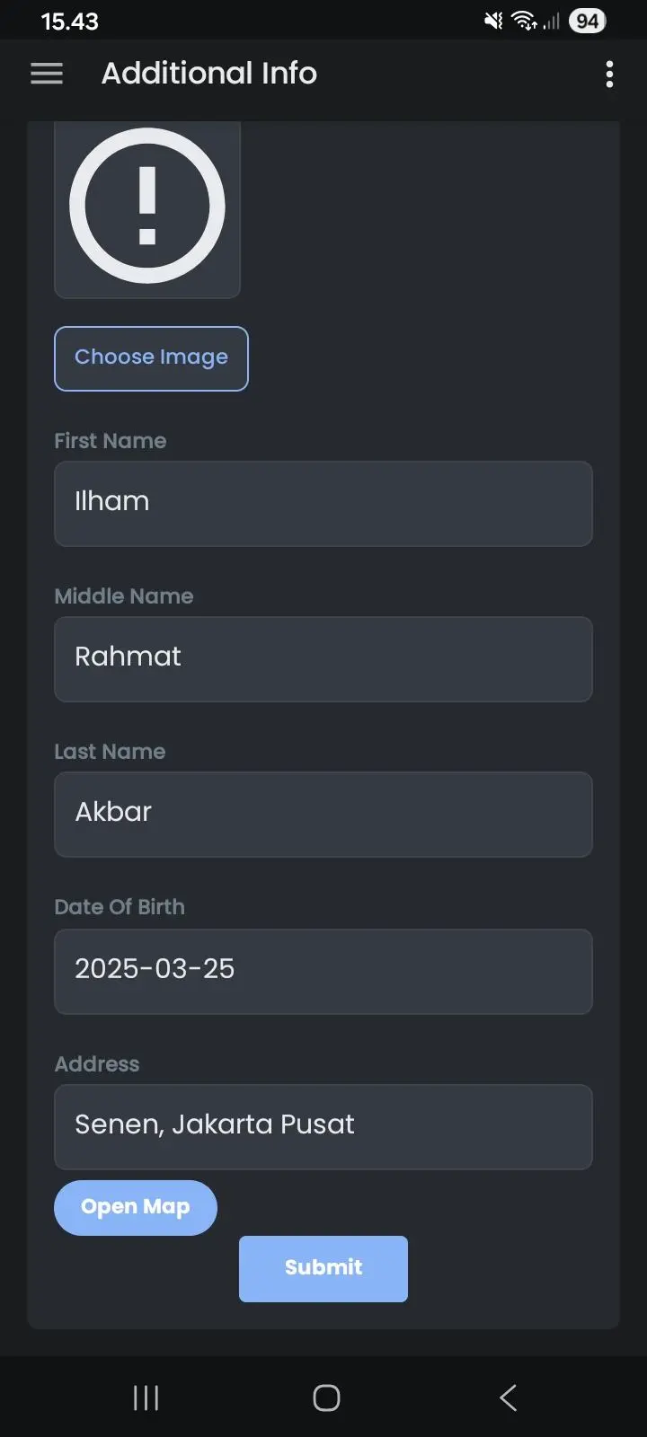Focus the Last Name field containing Akbar

[323, 815]
